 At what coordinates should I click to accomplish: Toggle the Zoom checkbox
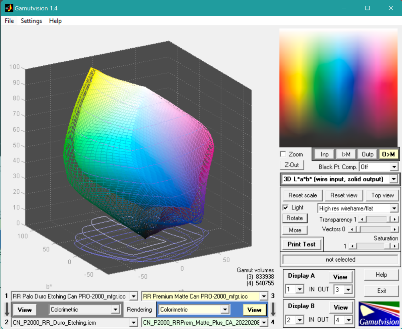pyautogui.click(x=283, y=154)
